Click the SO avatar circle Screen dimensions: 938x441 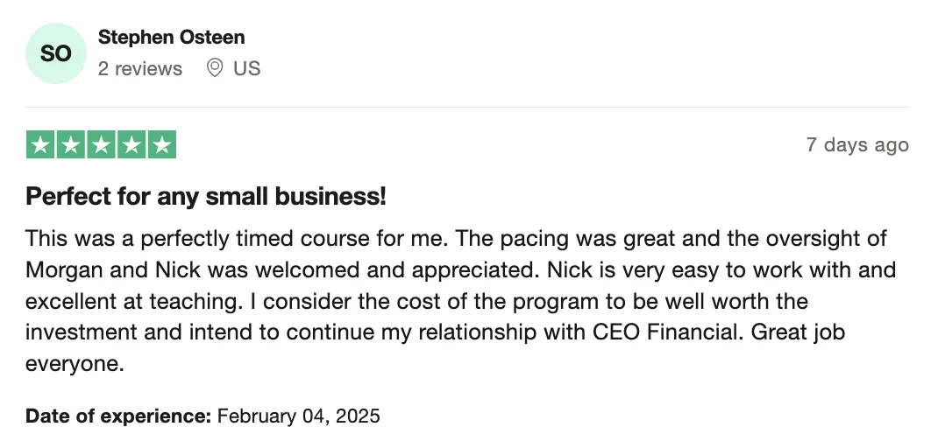pos(55,53)
